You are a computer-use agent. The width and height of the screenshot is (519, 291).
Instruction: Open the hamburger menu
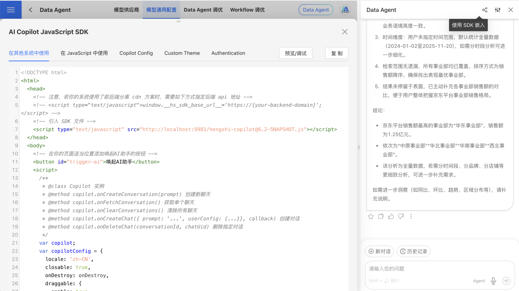(11, 10)
